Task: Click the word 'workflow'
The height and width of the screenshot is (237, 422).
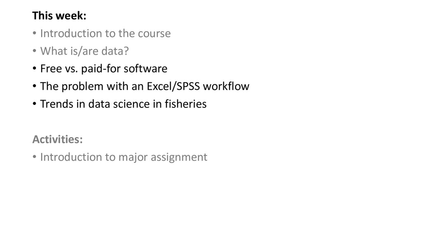Action: coord(226,86)
